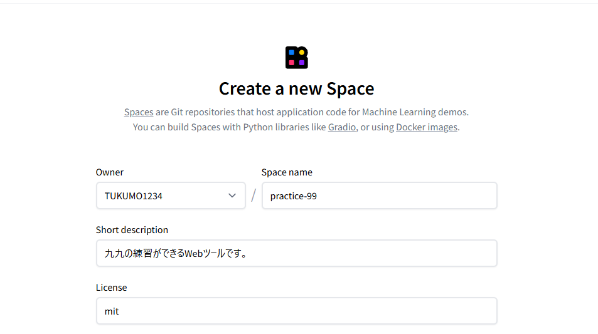Open the License field showing mit

coord(296,311)
